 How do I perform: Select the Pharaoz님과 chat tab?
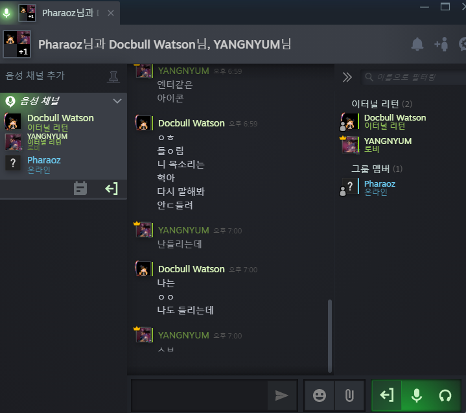click(68, 13)
